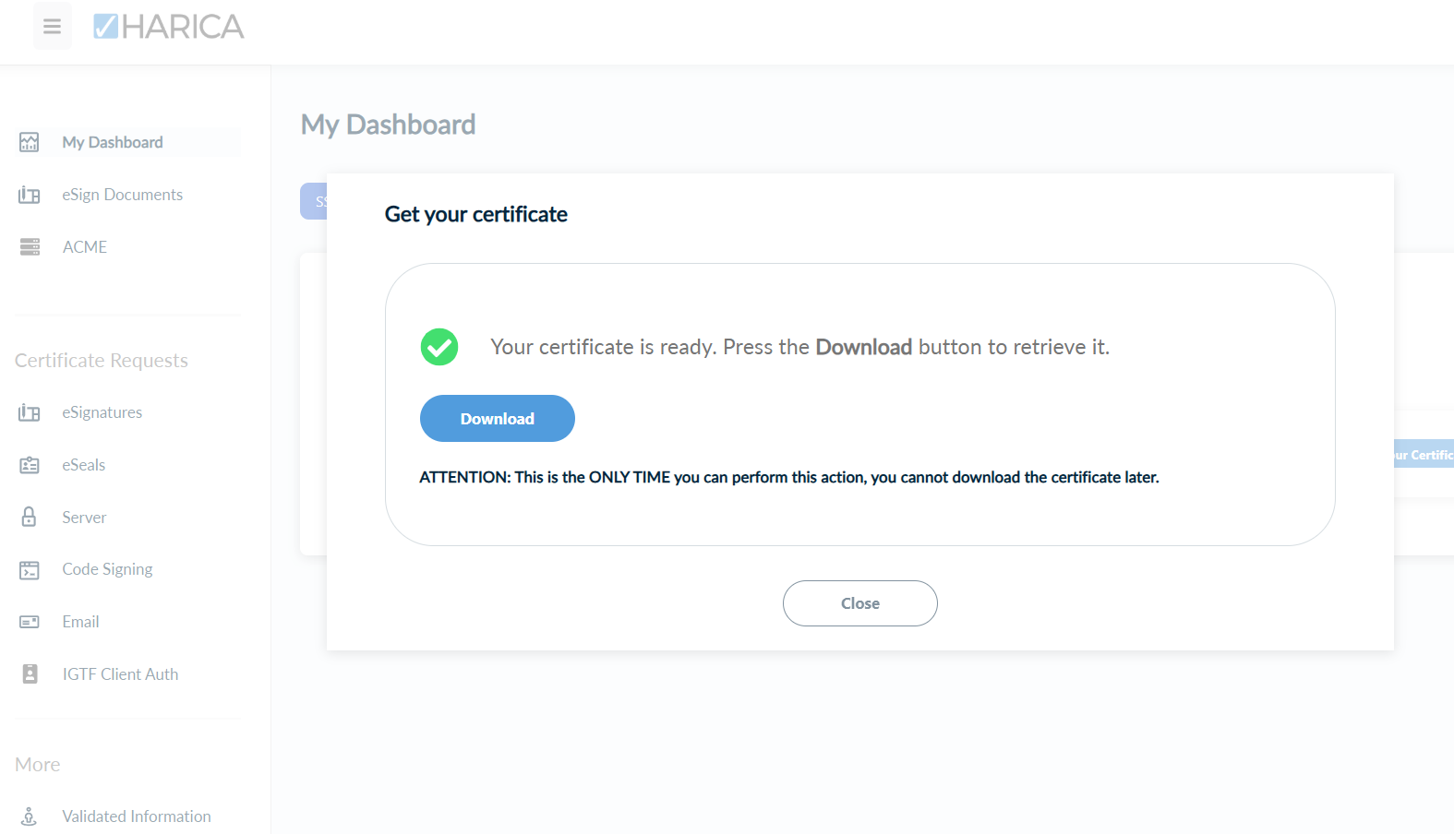
Task: Open Validated Information page
Action: coord(137,816)
